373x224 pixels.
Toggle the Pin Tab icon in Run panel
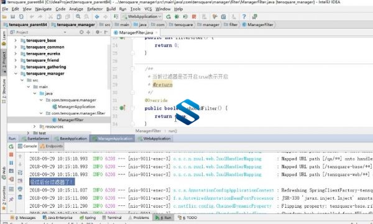[11, 199]
